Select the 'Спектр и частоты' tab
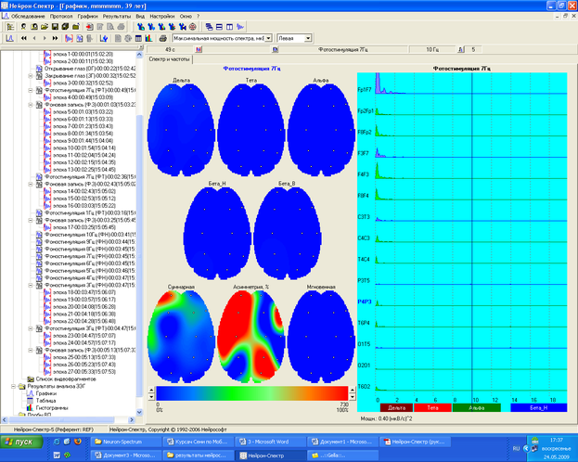 (169, 59)
